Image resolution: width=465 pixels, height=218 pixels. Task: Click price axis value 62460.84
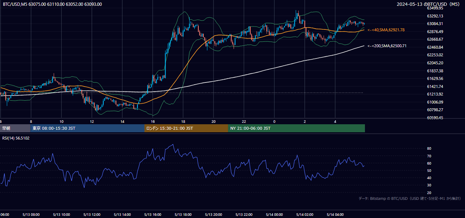pos(436,47)
